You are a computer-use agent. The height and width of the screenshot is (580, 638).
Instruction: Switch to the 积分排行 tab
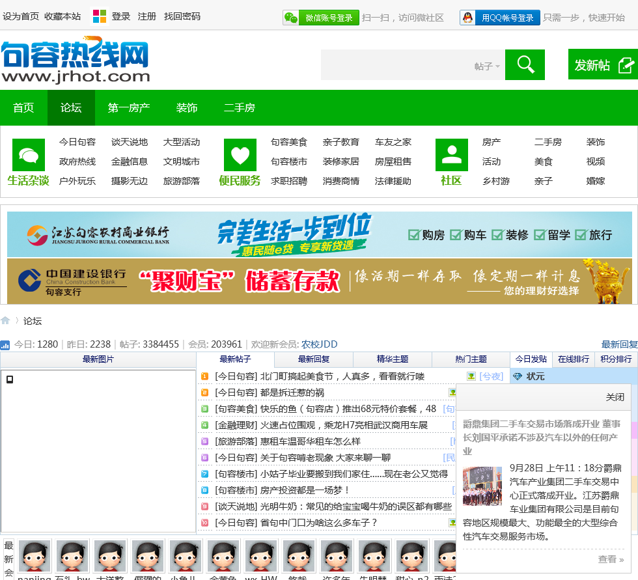[x=616, y=359]
